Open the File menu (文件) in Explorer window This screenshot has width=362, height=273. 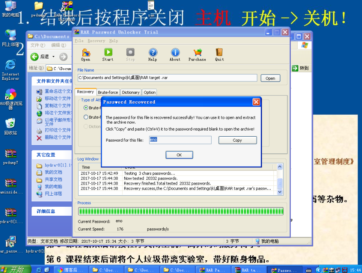pos(38,45)
